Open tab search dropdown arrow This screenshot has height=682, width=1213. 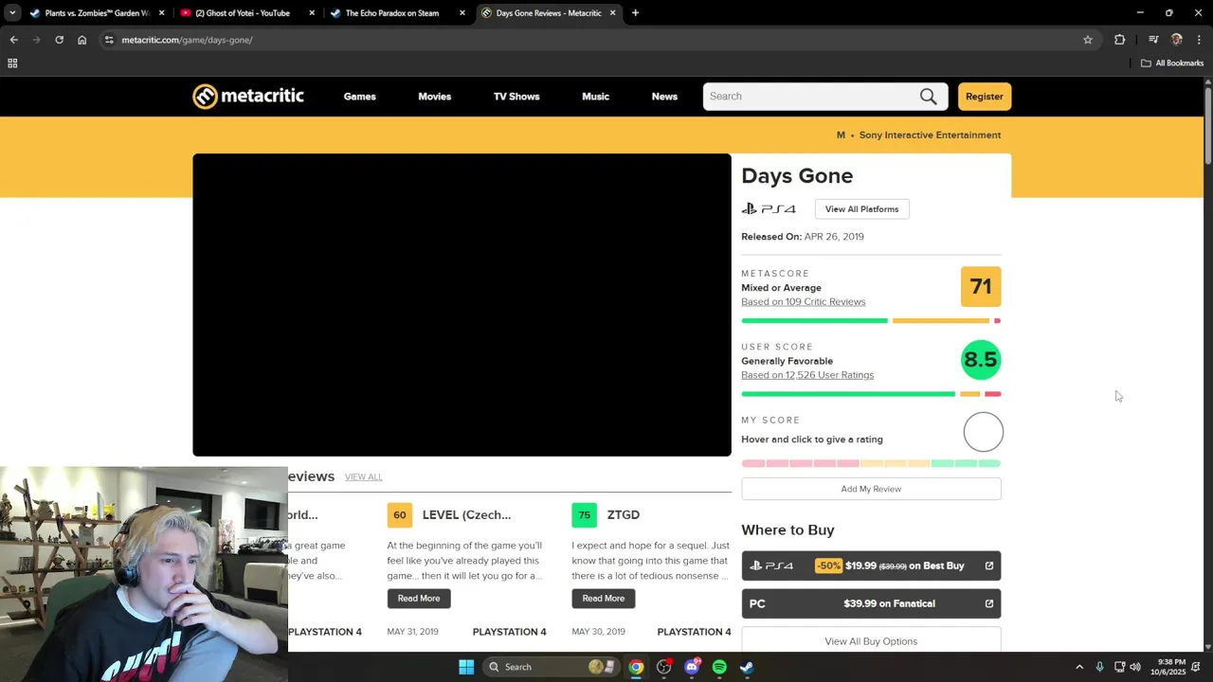[x=12, y=13]
